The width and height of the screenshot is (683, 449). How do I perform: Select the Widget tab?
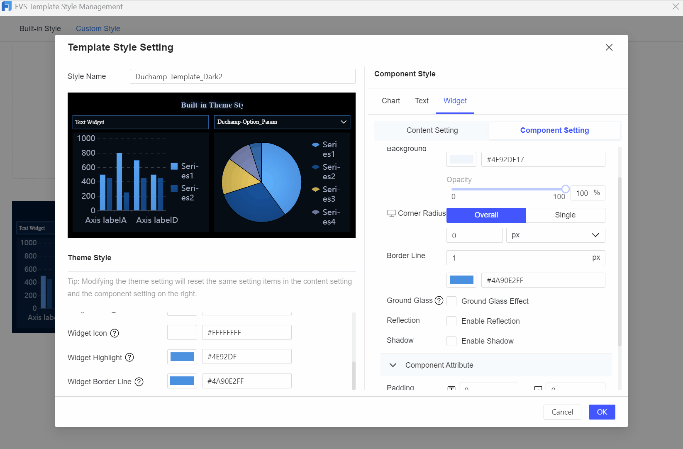(455, 101)
